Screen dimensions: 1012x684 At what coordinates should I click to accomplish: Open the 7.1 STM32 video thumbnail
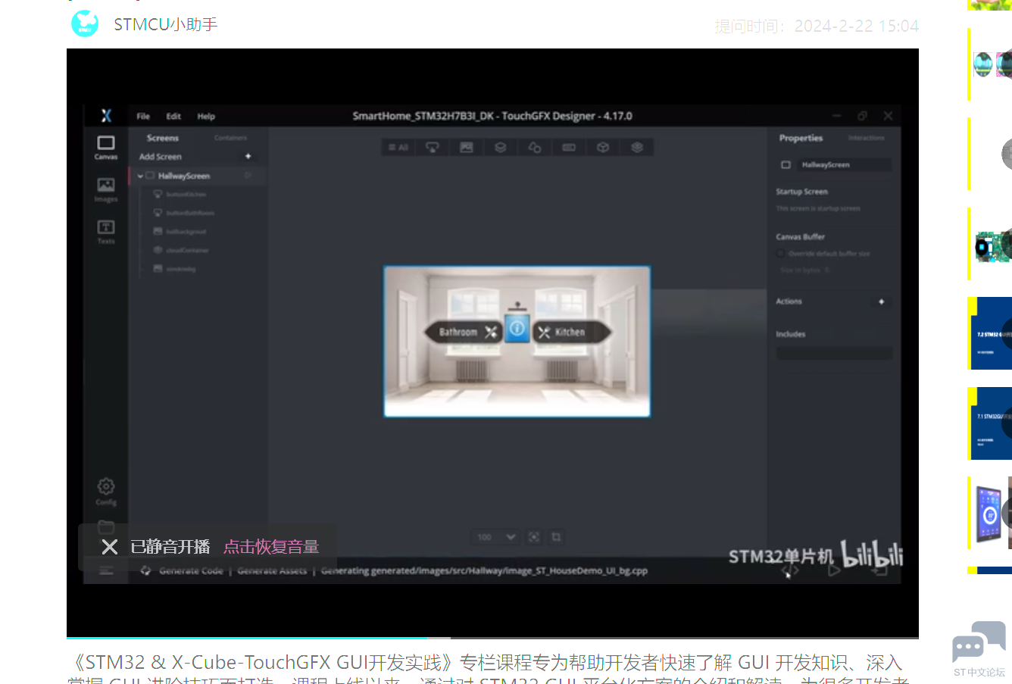tap(990, 423)
